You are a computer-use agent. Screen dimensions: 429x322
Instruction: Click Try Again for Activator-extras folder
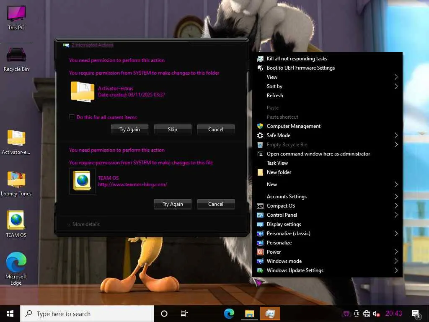(x=130, y=130)
